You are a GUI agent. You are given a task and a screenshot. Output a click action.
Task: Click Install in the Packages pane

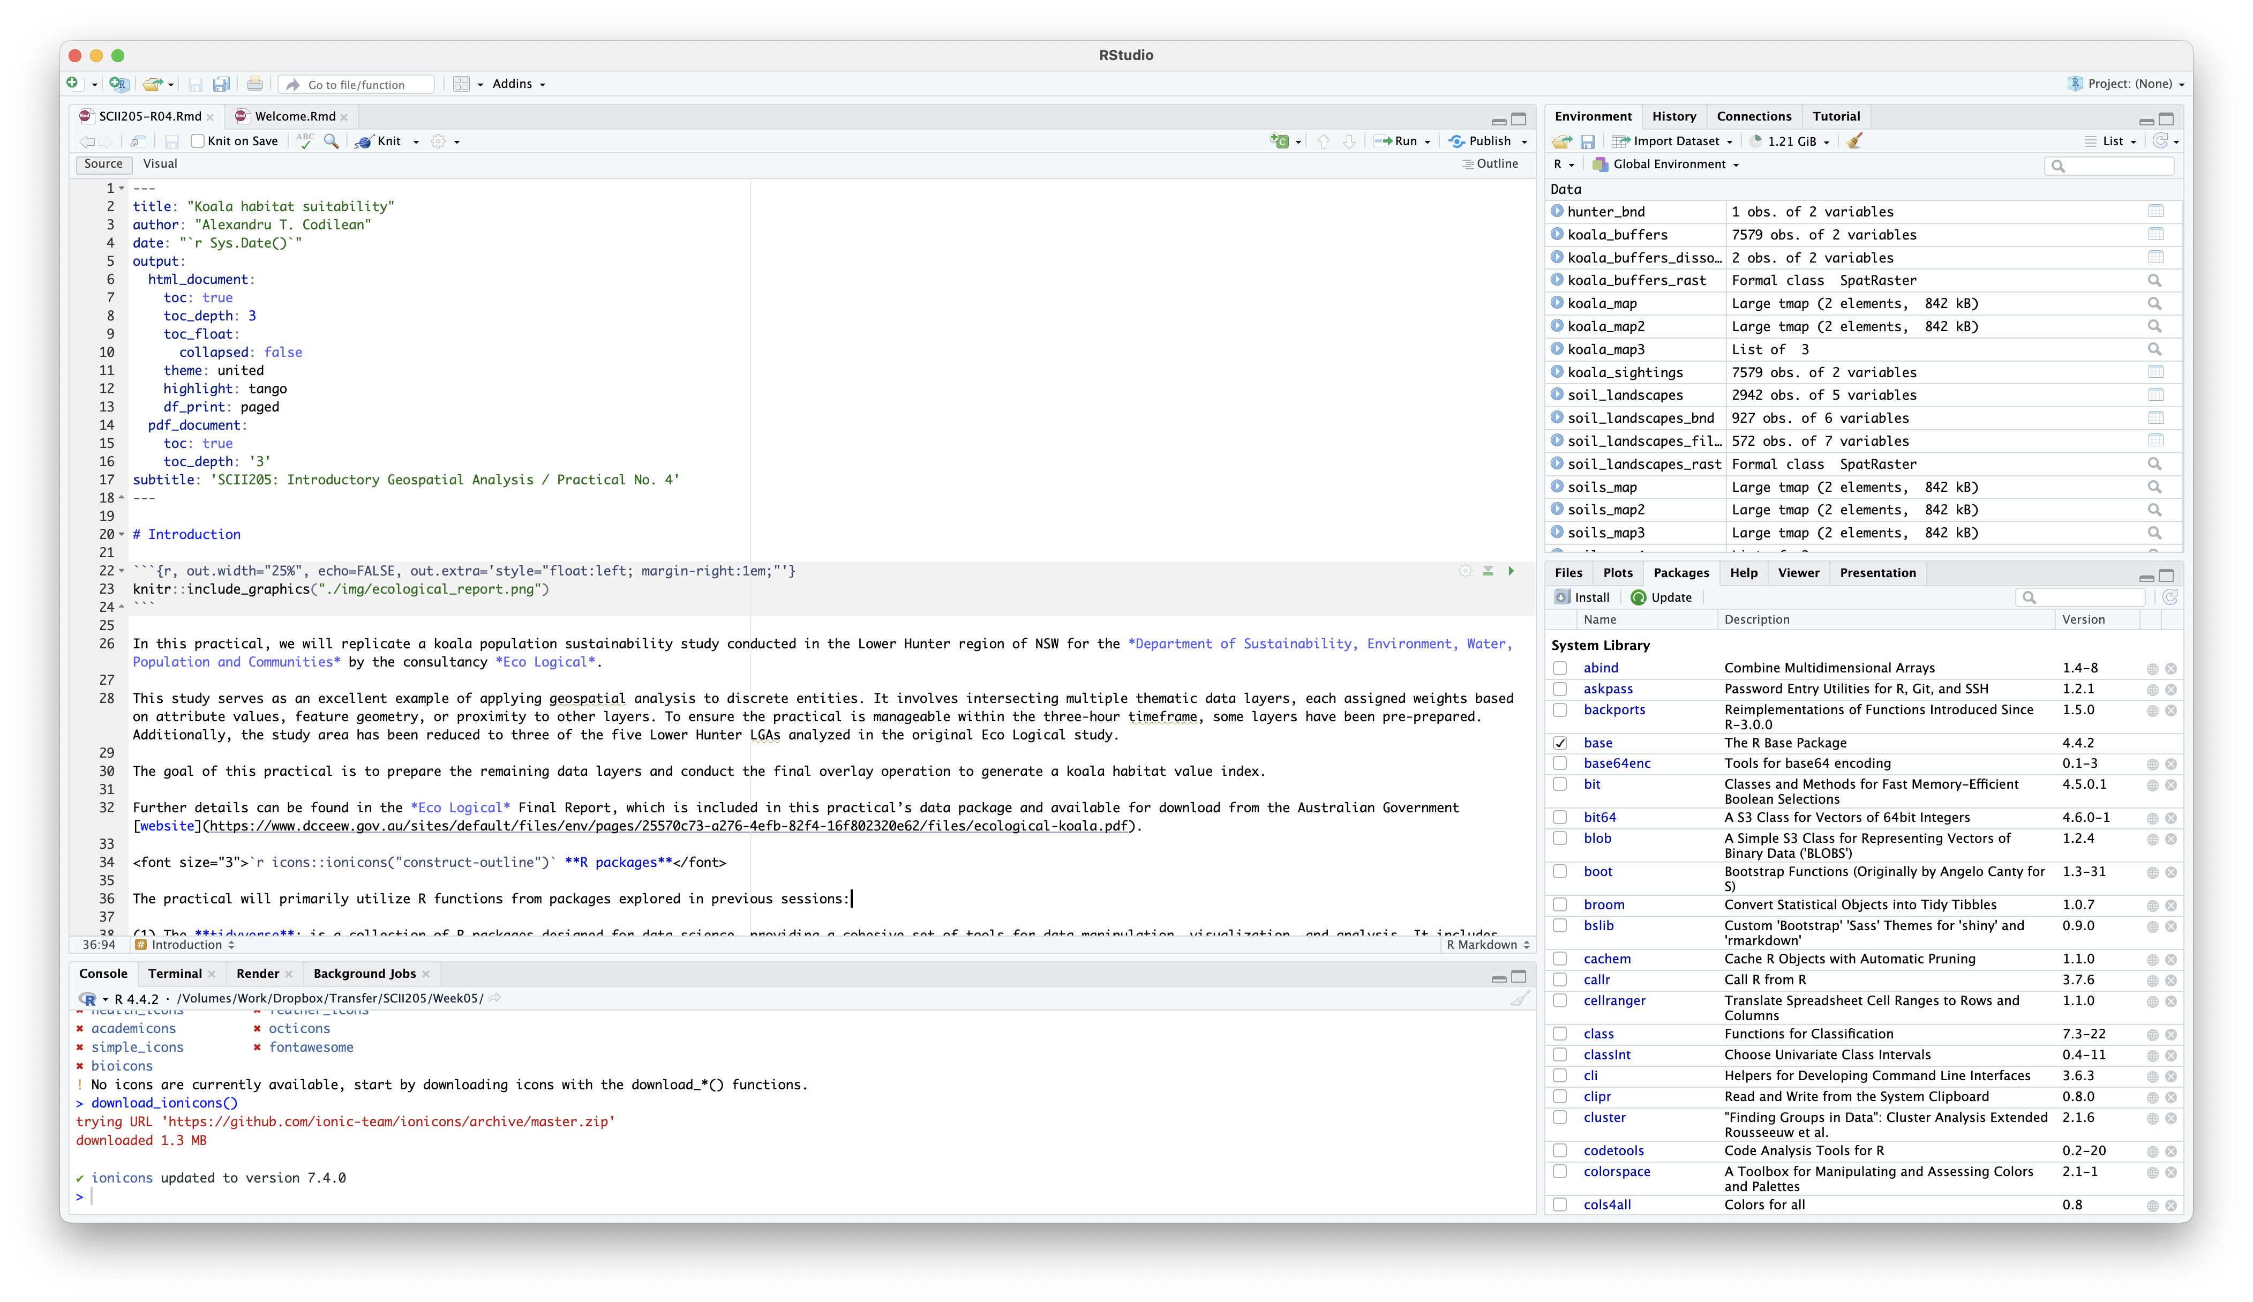tap(1582, 597)
